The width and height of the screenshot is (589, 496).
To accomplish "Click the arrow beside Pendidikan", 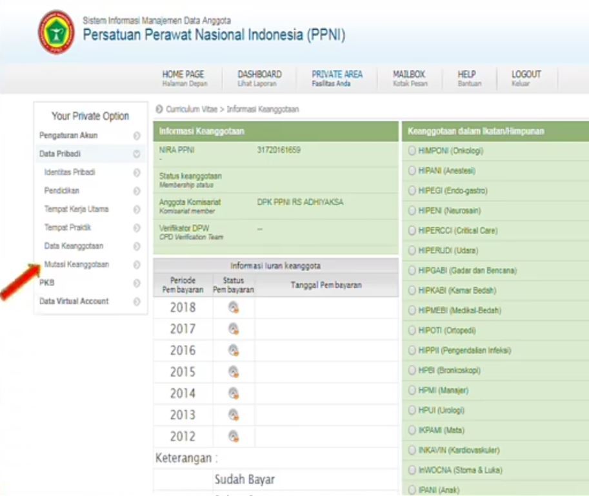I will 137,191.
